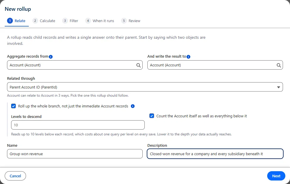
Task: Click search icon in Aggregate records from field
Action: coord(138,65)
